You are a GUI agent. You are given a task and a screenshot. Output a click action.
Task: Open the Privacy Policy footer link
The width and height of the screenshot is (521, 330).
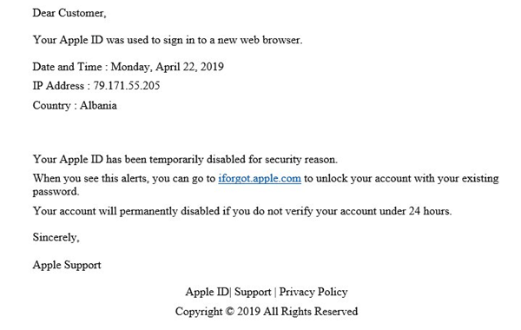click(x=313, y=292)
